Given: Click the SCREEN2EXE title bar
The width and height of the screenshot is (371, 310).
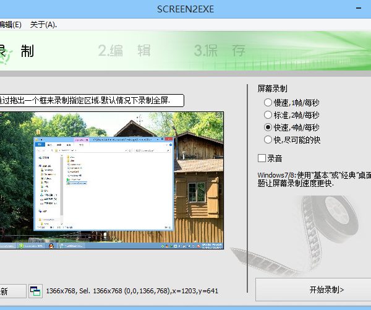Looking at the screenshot, I should point(185,9).
